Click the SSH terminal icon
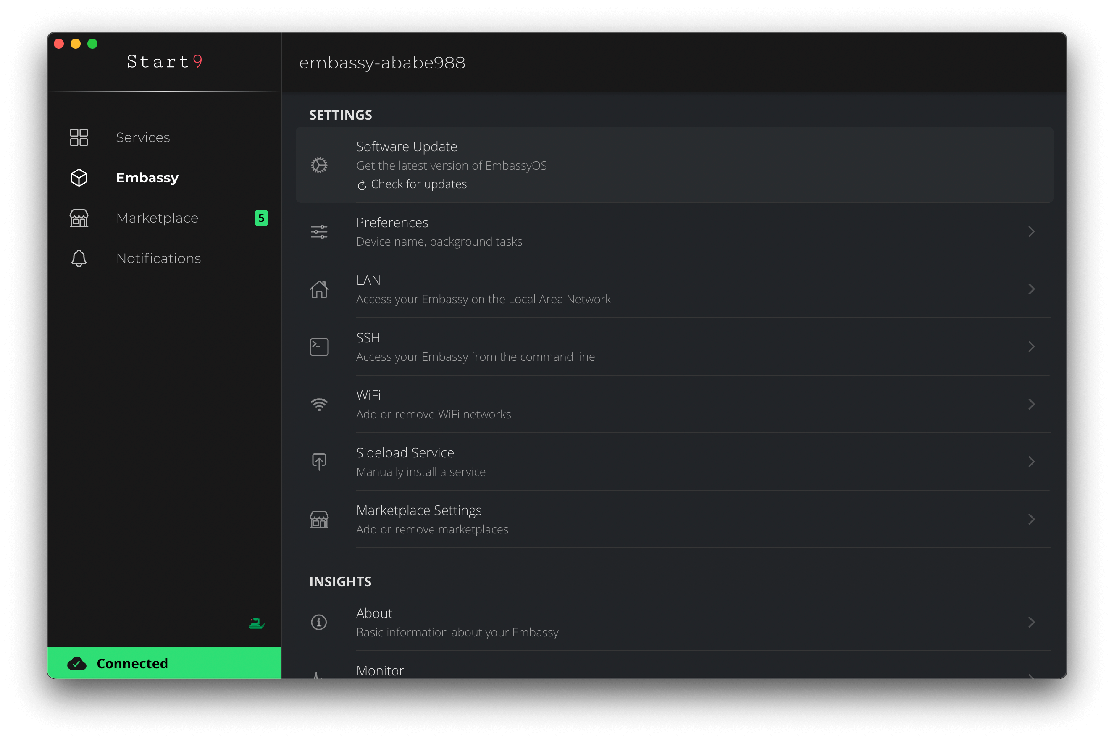This screenshot has height=741, width=1114. [x=319, y=347]
